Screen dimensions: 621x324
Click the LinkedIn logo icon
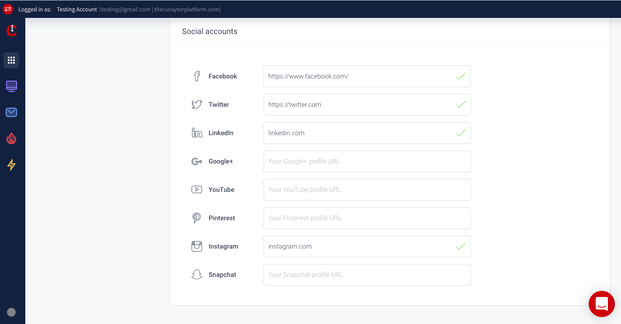point(197,133)
